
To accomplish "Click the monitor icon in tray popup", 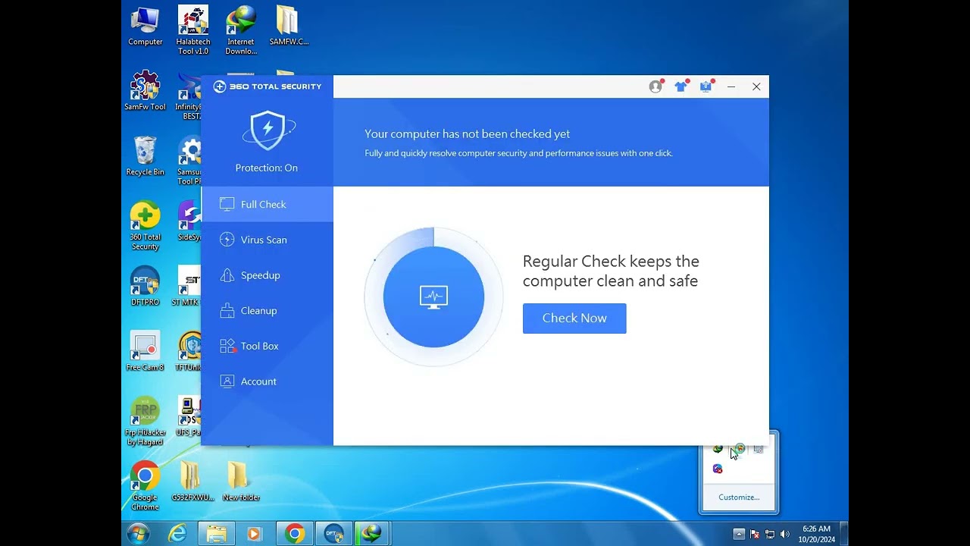I will tap(759, 449).
